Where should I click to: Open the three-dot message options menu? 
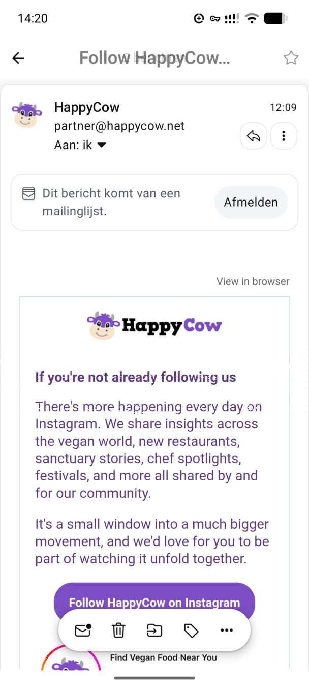click(x=284, y=136)
